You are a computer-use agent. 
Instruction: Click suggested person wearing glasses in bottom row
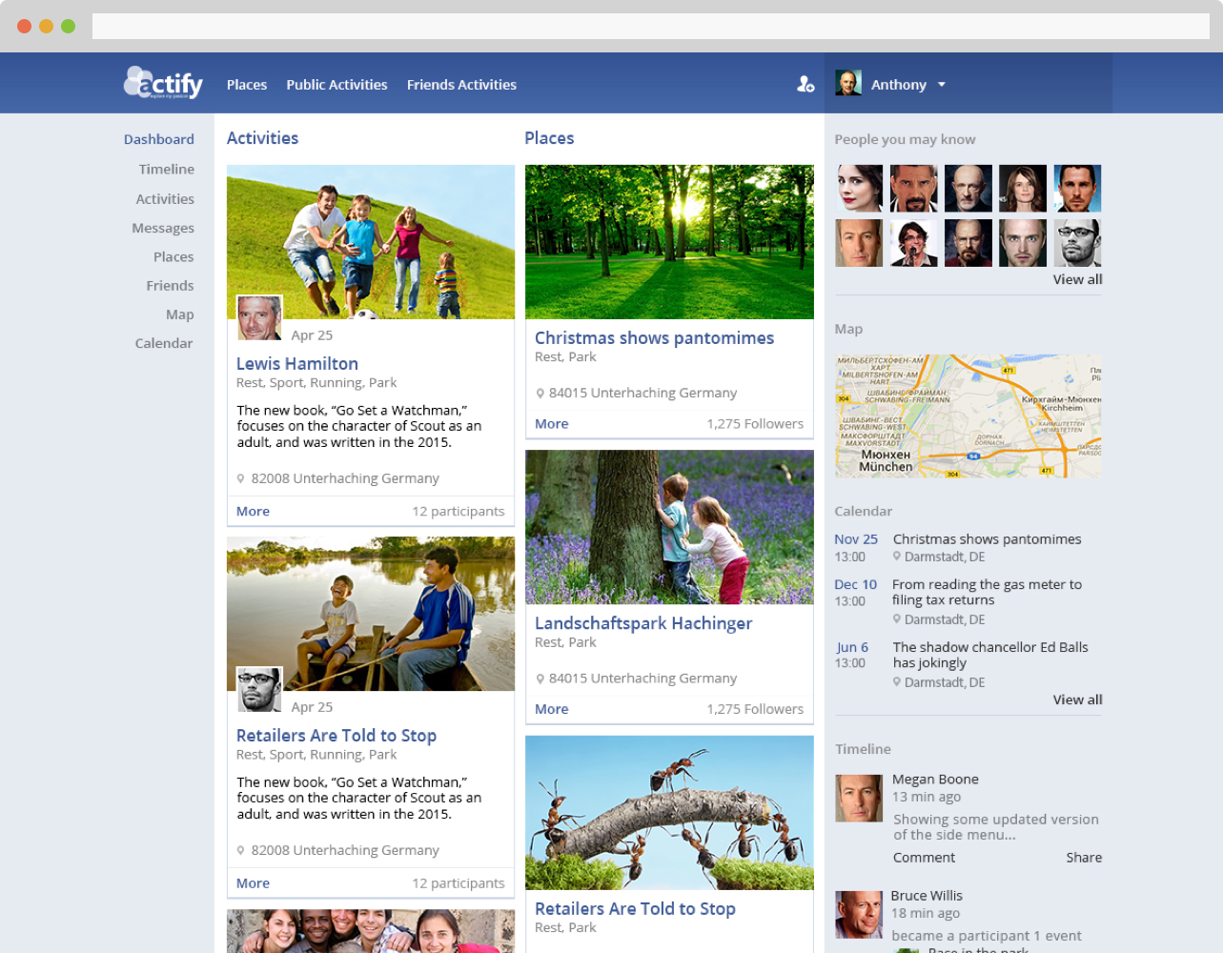(x=1077, y=242)
